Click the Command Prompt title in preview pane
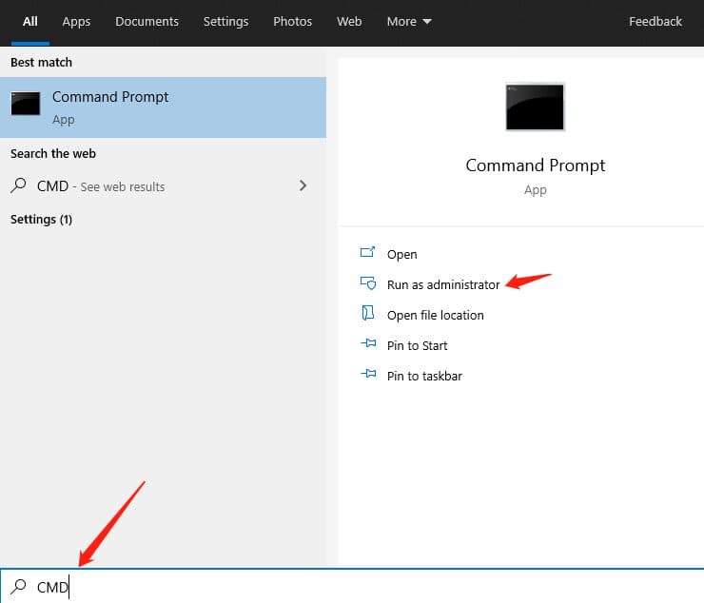This screenshot has width=704, height=603. pyautogui.click(x=536, y=165)
